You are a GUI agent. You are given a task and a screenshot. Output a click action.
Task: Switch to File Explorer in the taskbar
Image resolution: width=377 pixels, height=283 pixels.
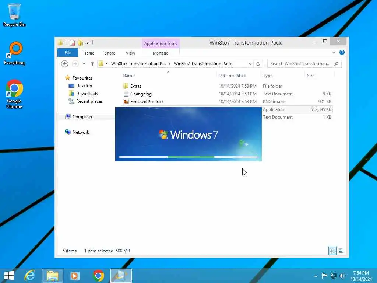(53, 276)
